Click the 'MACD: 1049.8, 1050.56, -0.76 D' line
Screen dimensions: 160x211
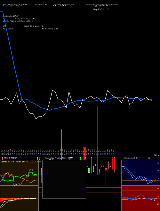tap(18, 21)
